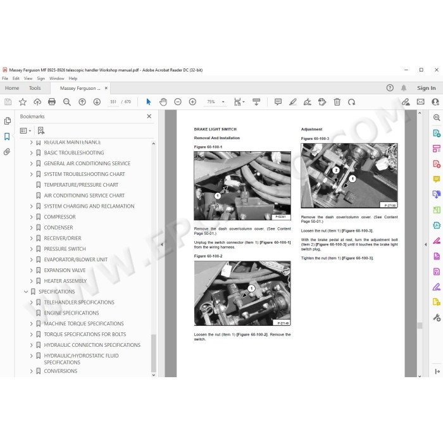Send file by email icon
Image resolution: width=443 pixels, height=443 pixels.
click(x=420, y=102)
